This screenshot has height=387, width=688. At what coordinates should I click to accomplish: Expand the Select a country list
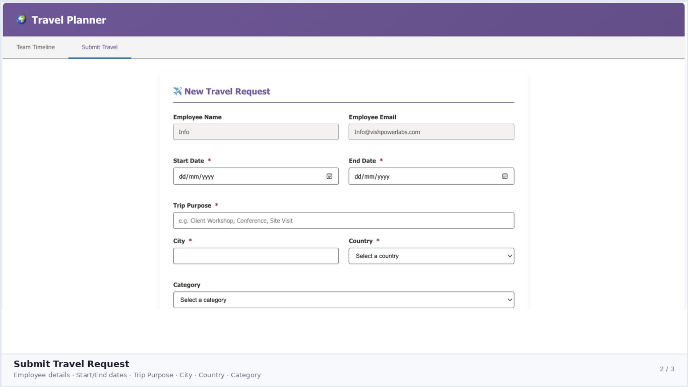(509, 256)
